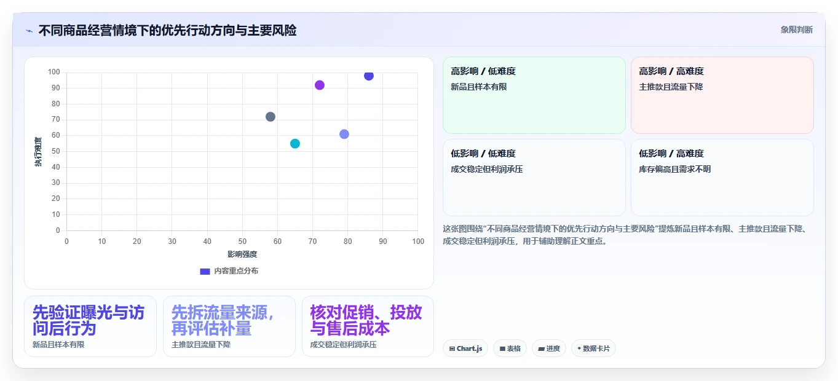Screen dimensions: 838x381
Task: Open the 高影响 / 高难度 quadrant card
Action: 722,95
